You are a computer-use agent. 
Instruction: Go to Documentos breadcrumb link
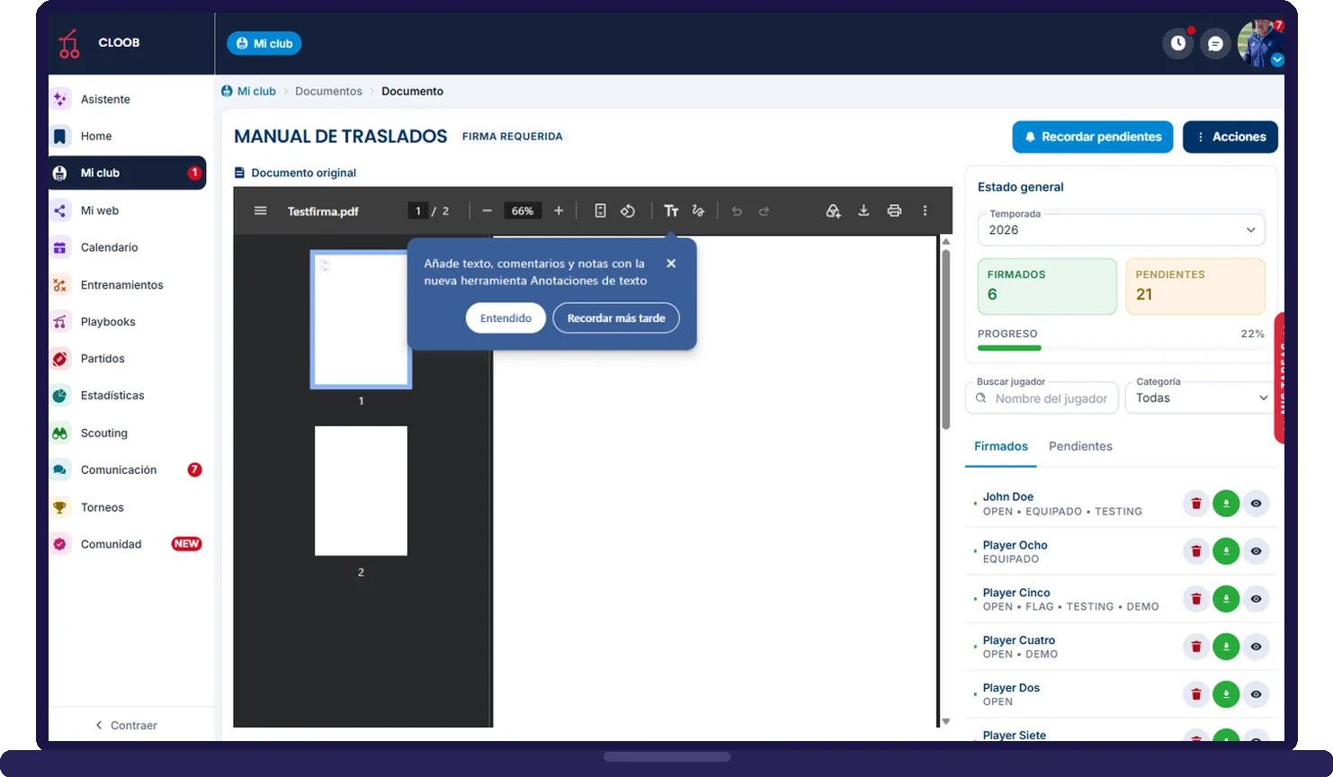[x=328, y=91]
